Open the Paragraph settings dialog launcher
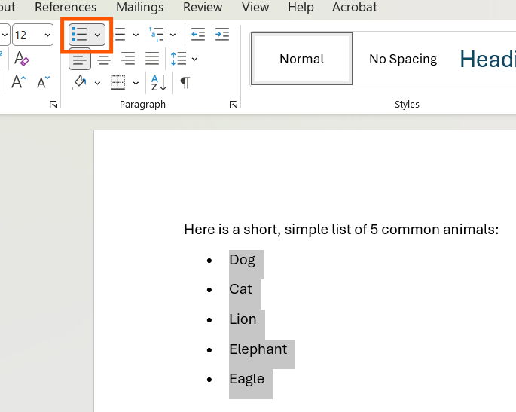 pos(234,105)
